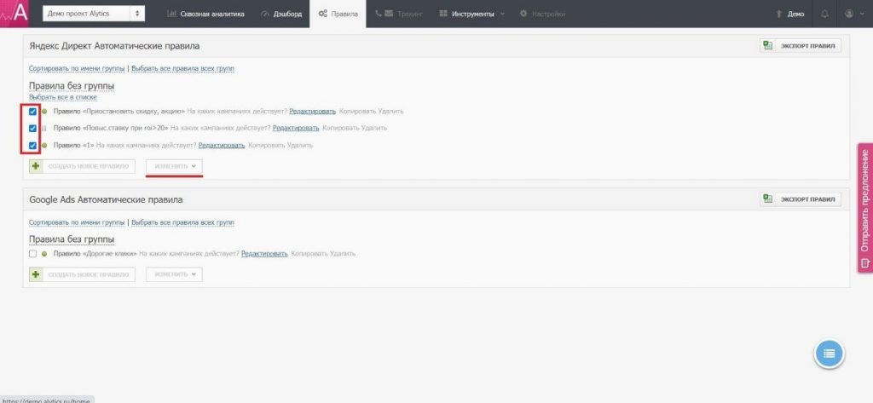
Task: Uncheck the rule «1» checkbox
Action: click(x=33, y=146)
